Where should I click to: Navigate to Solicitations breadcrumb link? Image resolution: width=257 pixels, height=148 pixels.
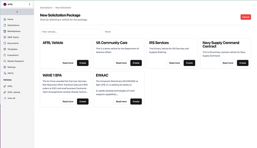point(46,8)
